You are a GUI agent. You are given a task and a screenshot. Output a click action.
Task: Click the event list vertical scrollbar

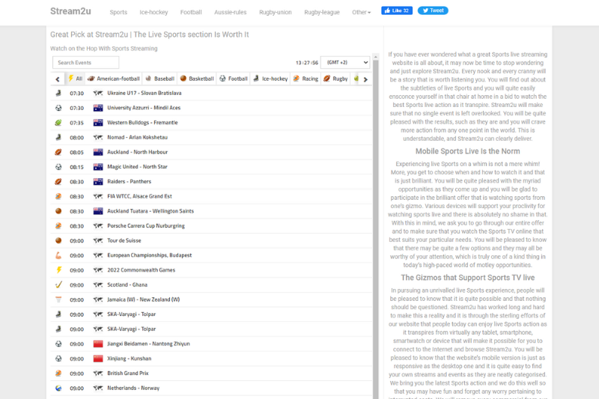376,229
